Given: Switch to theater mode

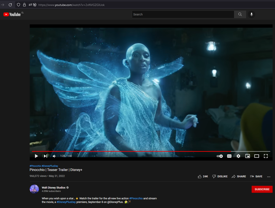Looking at the screenshot, I should (x=257, y=156).
